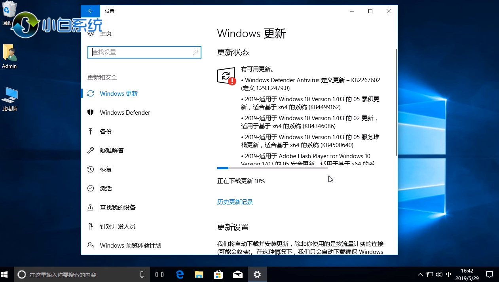Viewport: 499px width, 282px height.
Task: Open the Mail app from the taskbar
Action: (238, 274)
